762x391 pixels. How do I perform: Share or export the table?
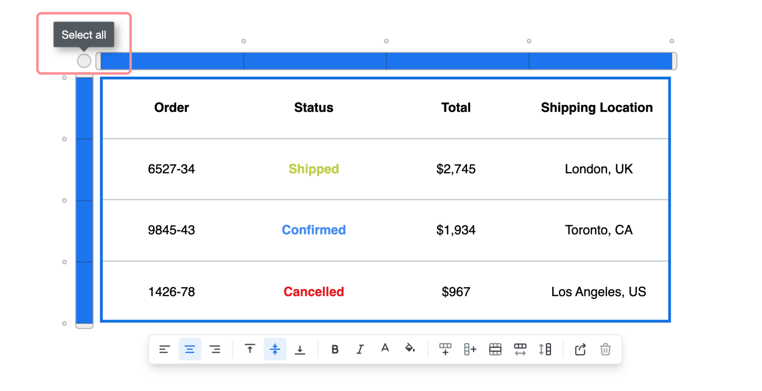tap(580, 349)
